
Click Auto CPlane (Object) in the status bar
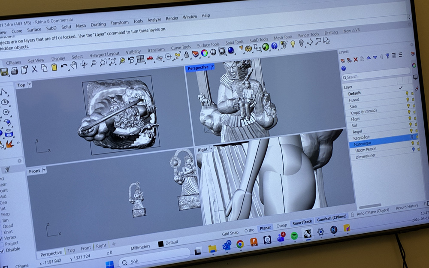click(373, 212)
